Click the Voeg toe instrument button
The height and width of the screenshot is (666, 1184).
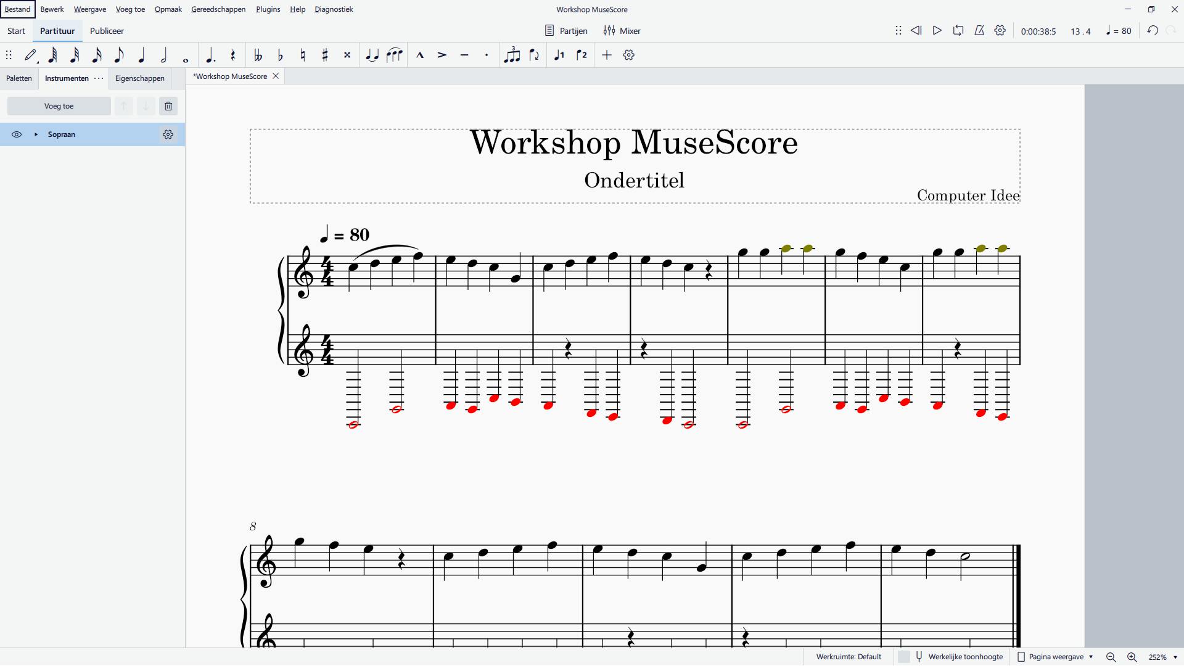pos(59,106)
